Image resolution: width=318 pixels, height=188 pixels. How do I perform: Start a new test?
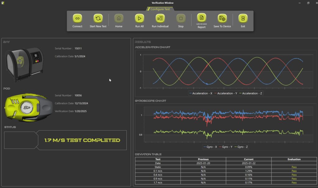(98, 19)
